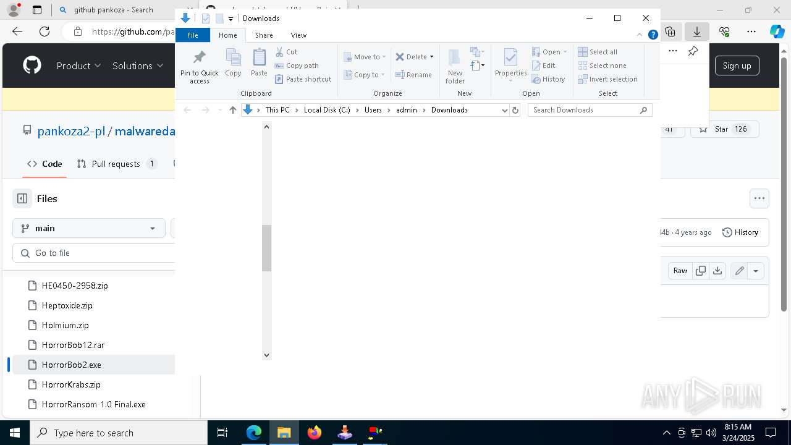Viewport: 791px width, 445px height.
Task: Click Delete in the Organize group
Action: click(411, 57)
